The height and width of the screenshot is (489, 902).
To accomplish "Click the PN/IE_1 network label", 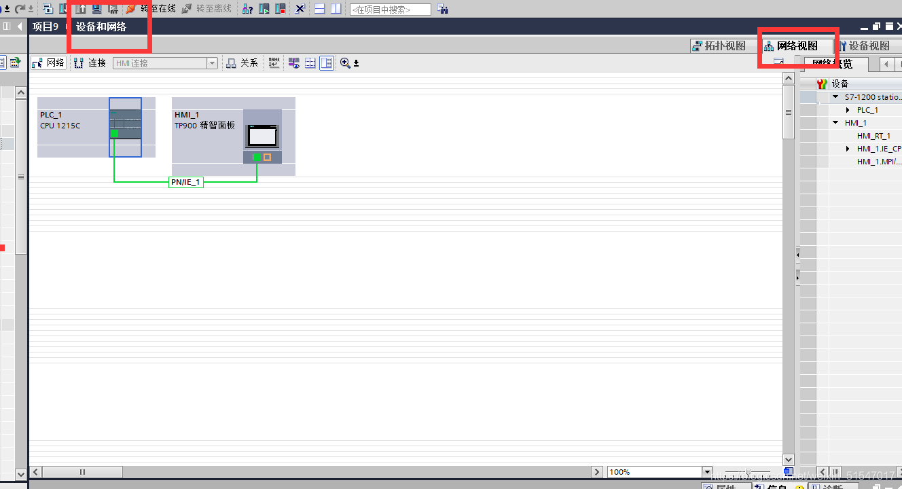I will (186, 182).
